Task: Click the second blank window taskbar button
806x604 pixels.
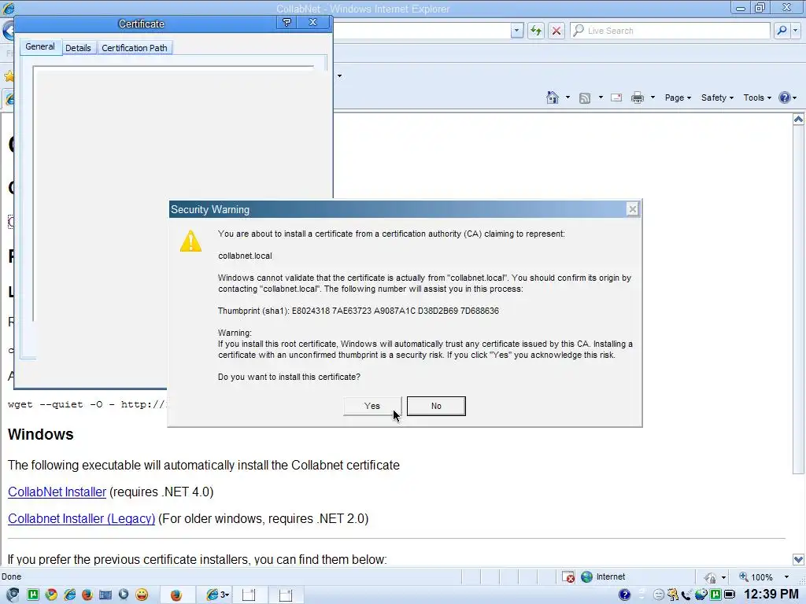Action: click(x=286, y=595)
